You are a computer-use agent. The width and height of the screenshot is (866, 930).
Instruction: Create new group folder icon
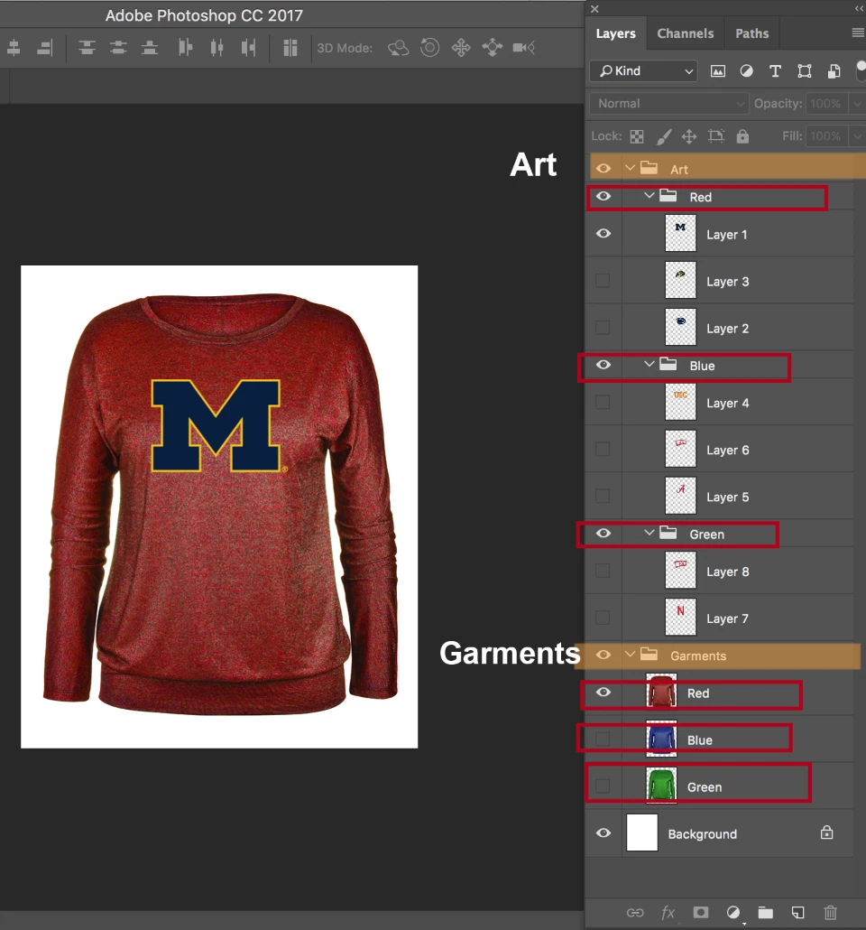[765, 912]
